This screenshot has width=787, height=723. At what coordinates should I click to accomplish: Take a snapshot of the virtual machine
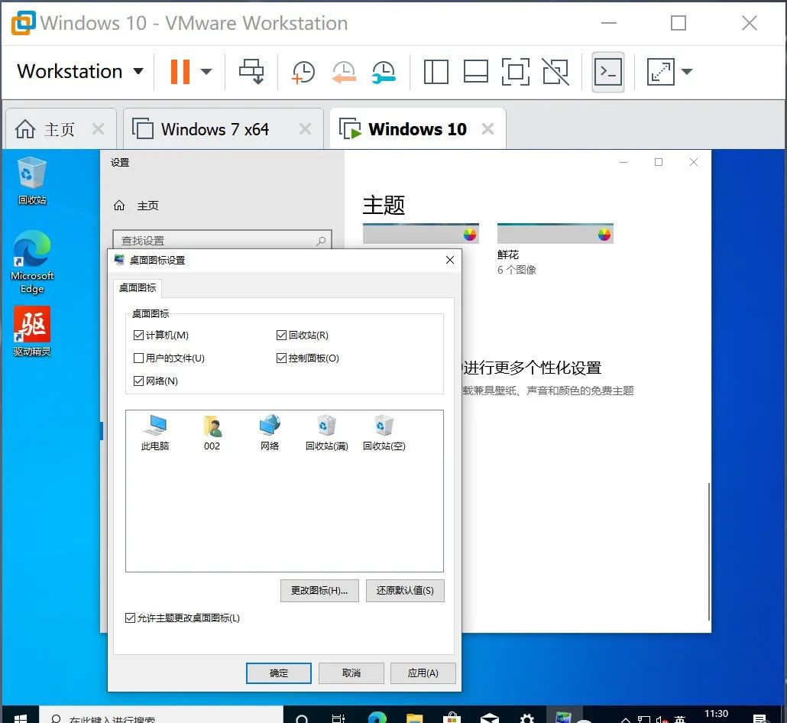pos(303,71)
